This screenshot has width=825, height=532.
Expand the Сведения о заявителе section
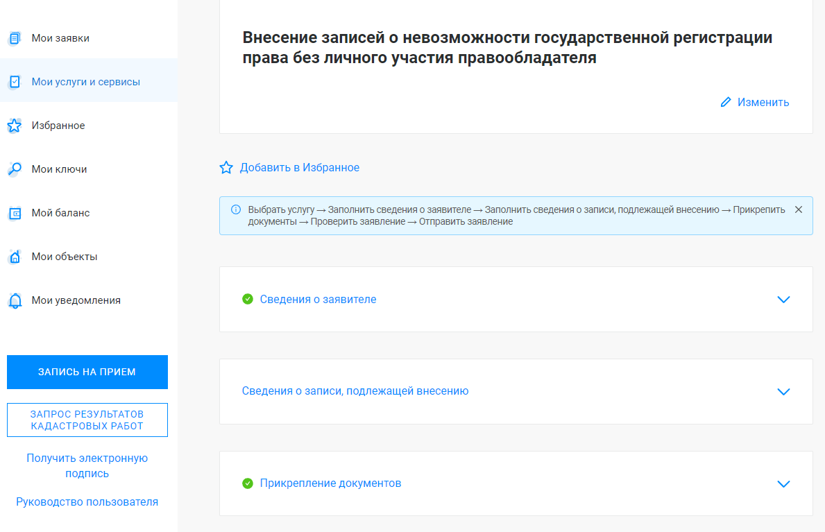click(783, 300)
